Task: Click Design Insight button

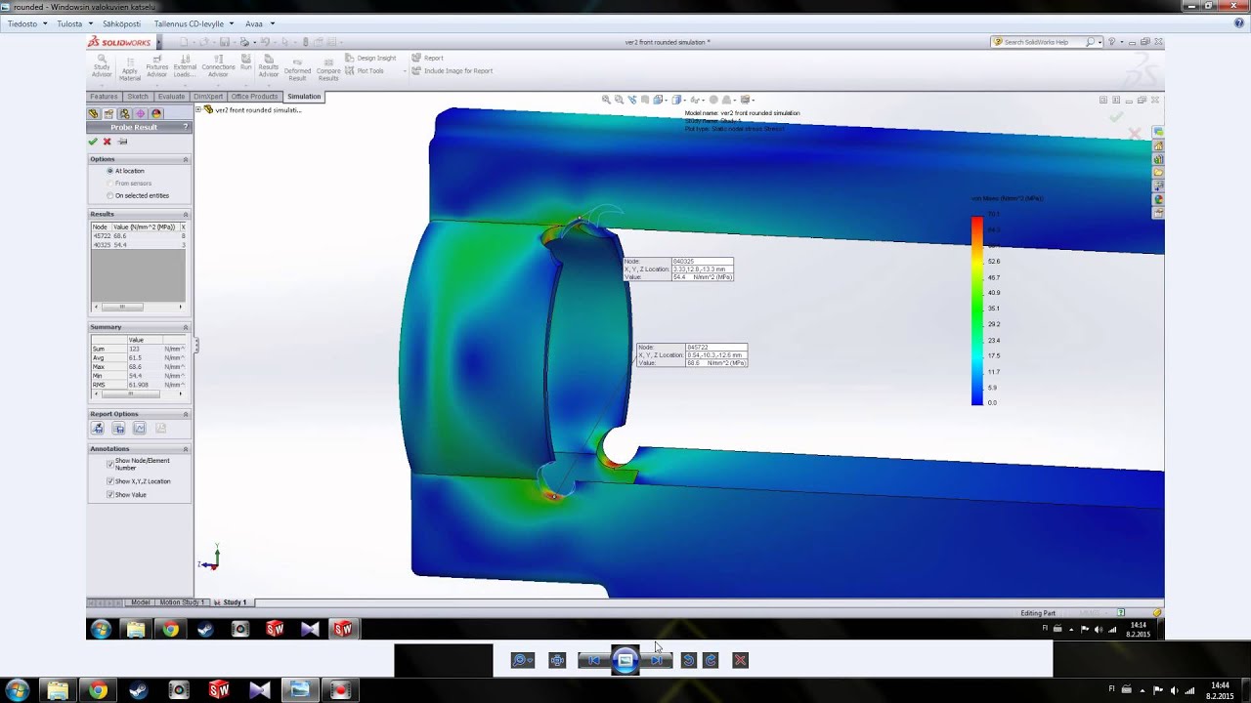Action: click(x=370, y=59)
